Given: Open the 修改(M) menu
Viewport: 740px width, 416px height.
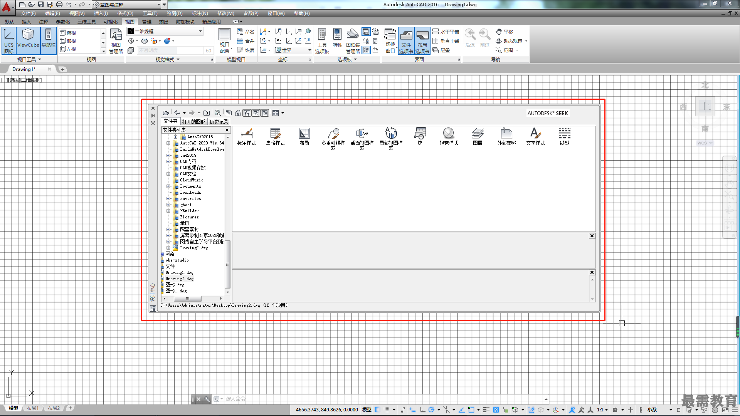Looking at the screenshot, I should pyautogui.click(x=226, y=13).
